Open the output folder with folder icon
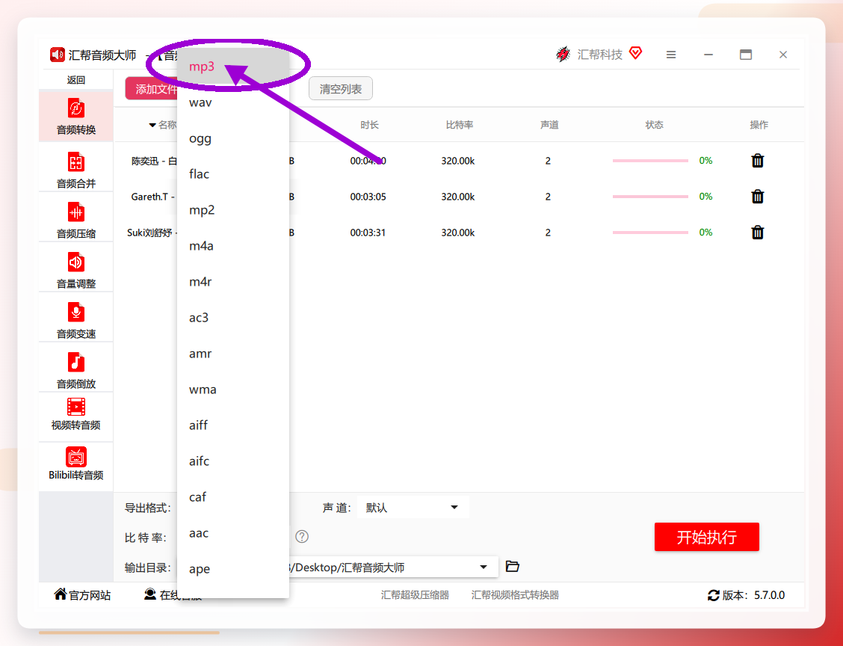Screen dimensions: 843x646 [x=513, y=567]
